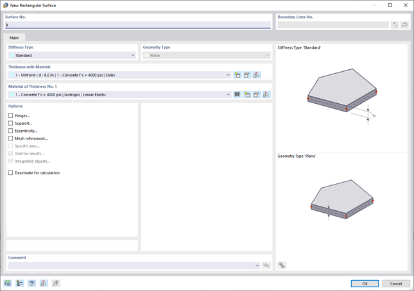
Task: Click the formula function icon at bottom
Action: coord(56,283)
